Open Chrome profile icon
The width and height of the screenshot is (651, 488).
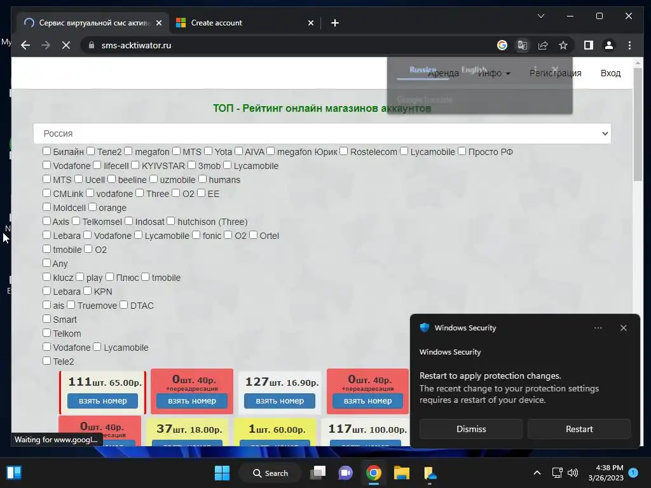point(608,45)
